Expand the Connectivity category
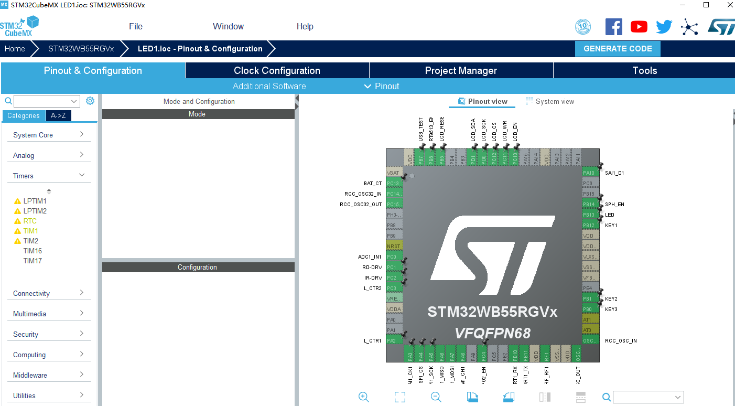 coord(49,293)
